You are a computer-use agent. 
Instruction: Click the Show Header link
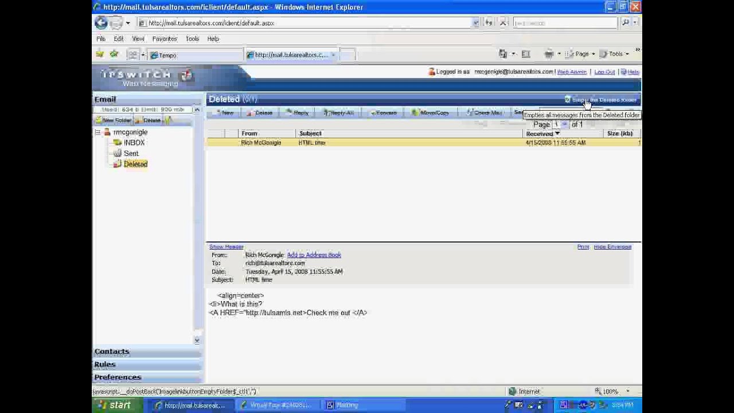[227, 247]
